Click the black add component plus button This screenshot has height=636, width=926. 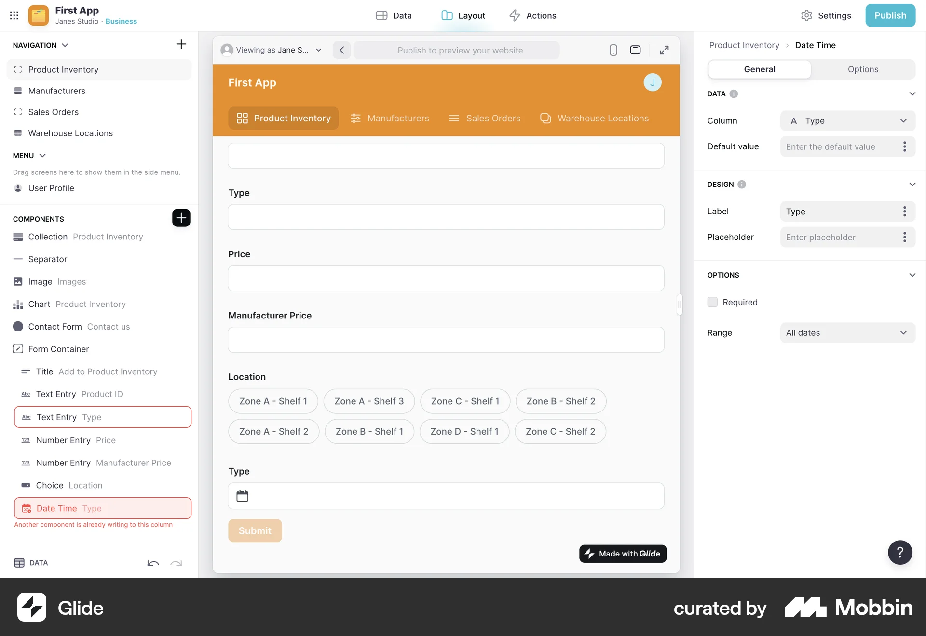pos(181,218)
